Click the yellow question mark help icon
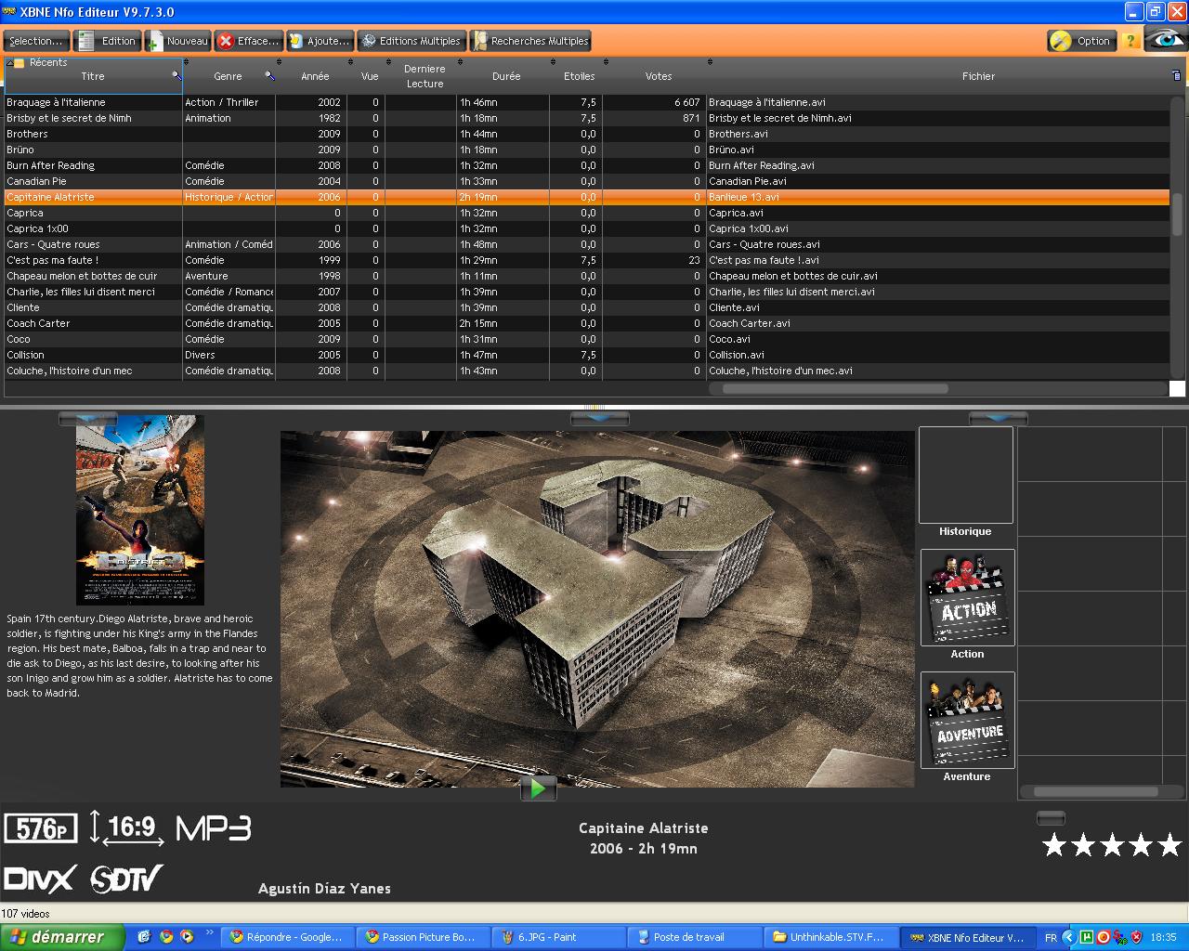This screenshot has width=1189, height=951. (x=1130, y=41)
